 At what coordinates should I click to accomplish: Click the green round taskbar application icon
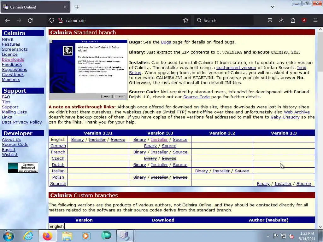click(106, 236)
